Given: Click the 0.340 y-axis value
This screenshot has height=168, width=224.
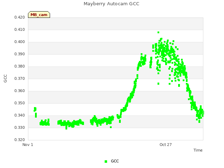Looking at the screenshot, I should point(20,115).
